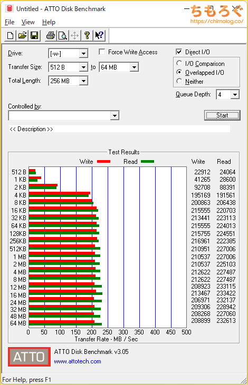Click the 16 MB read value 233422
This screenshot has height=385, width=248.
tap(226, 293)
